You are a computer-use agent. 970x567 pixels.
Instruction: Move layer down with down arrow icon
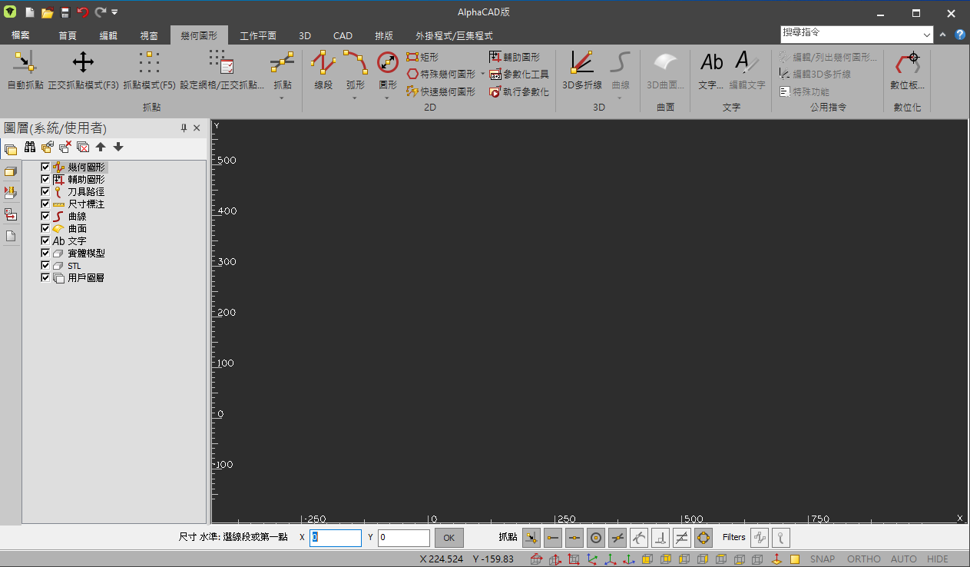point(118,147)
